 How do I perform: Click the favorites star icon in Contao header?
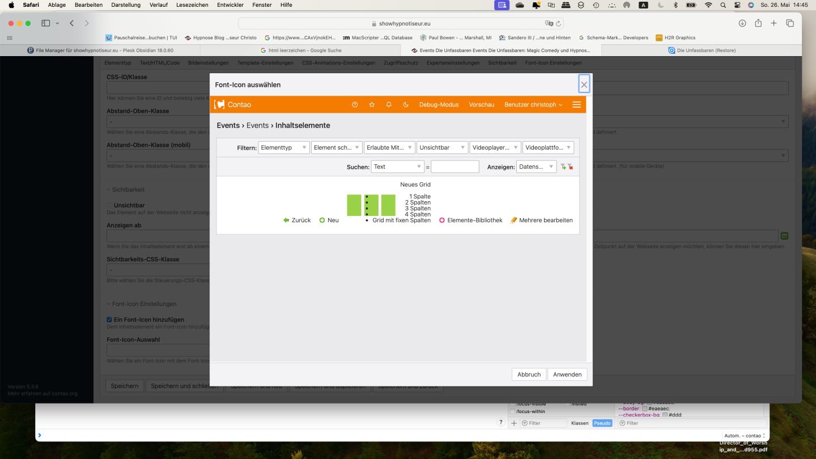pyautogui.click(x=372, y=105)
